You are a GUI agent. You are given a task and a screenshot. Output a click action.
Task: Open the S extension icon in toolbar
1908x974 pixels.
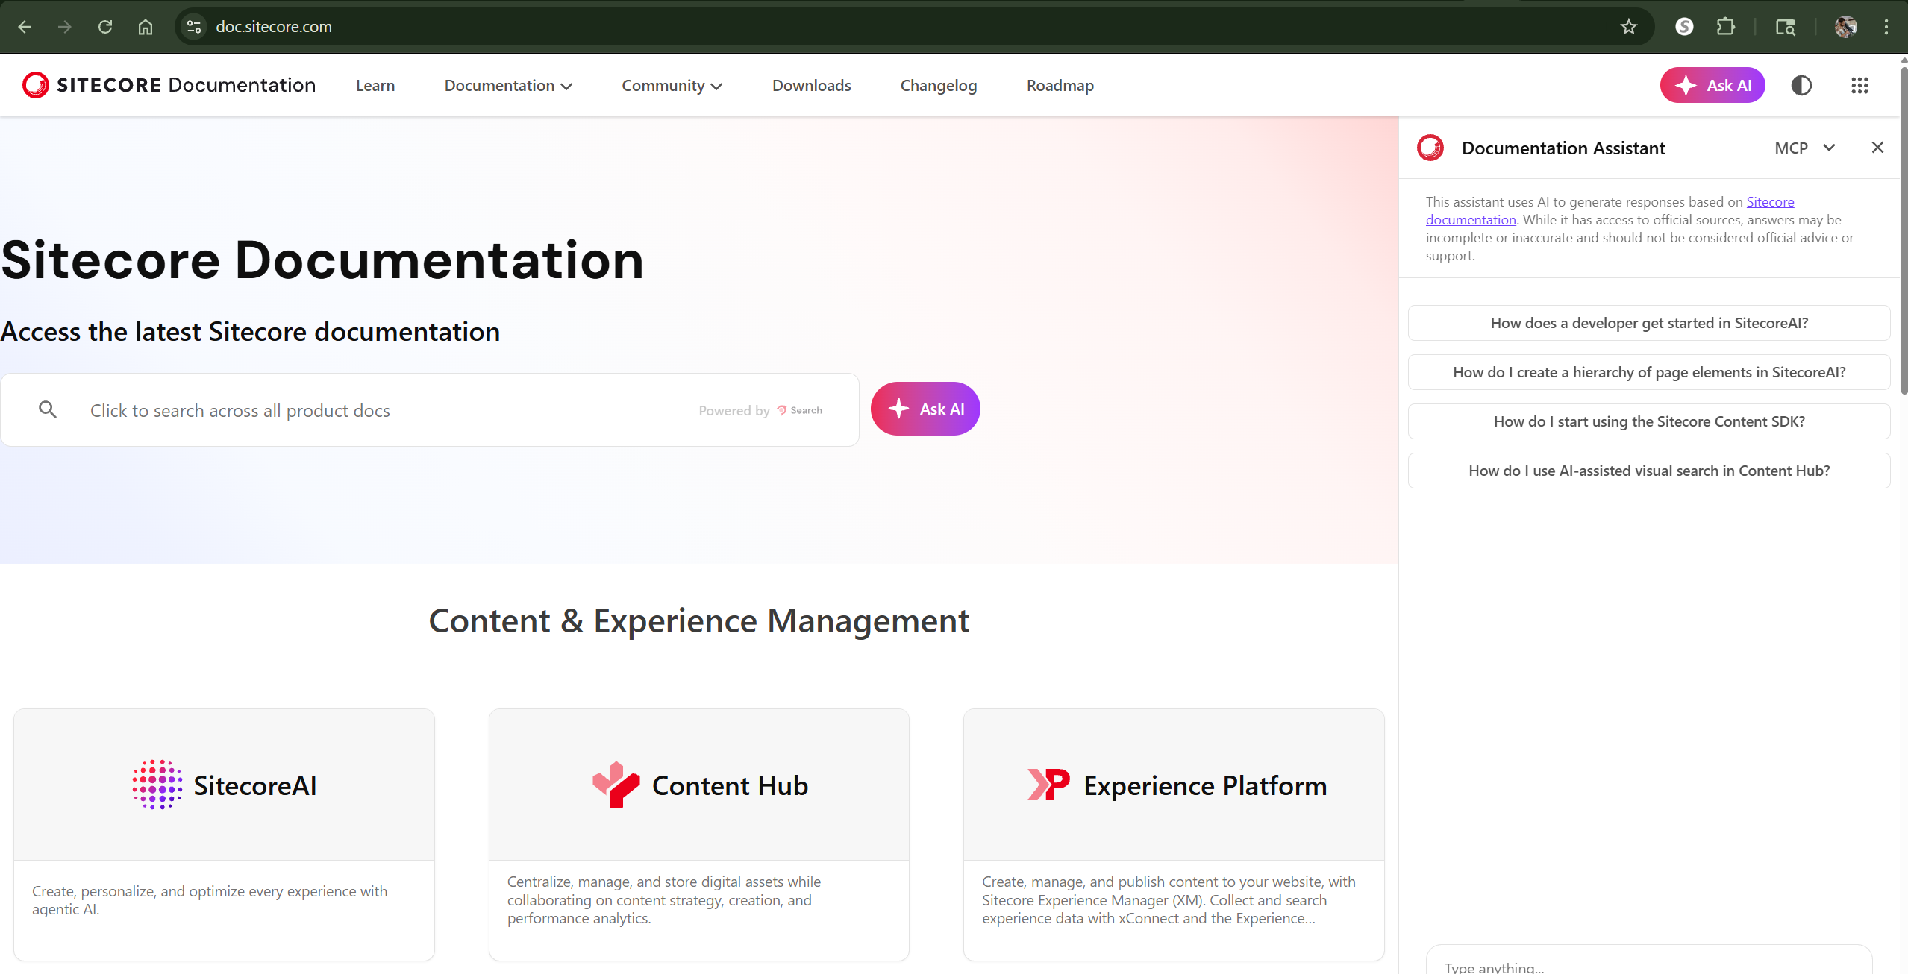pyautogui.click(x=1684, y=27)
